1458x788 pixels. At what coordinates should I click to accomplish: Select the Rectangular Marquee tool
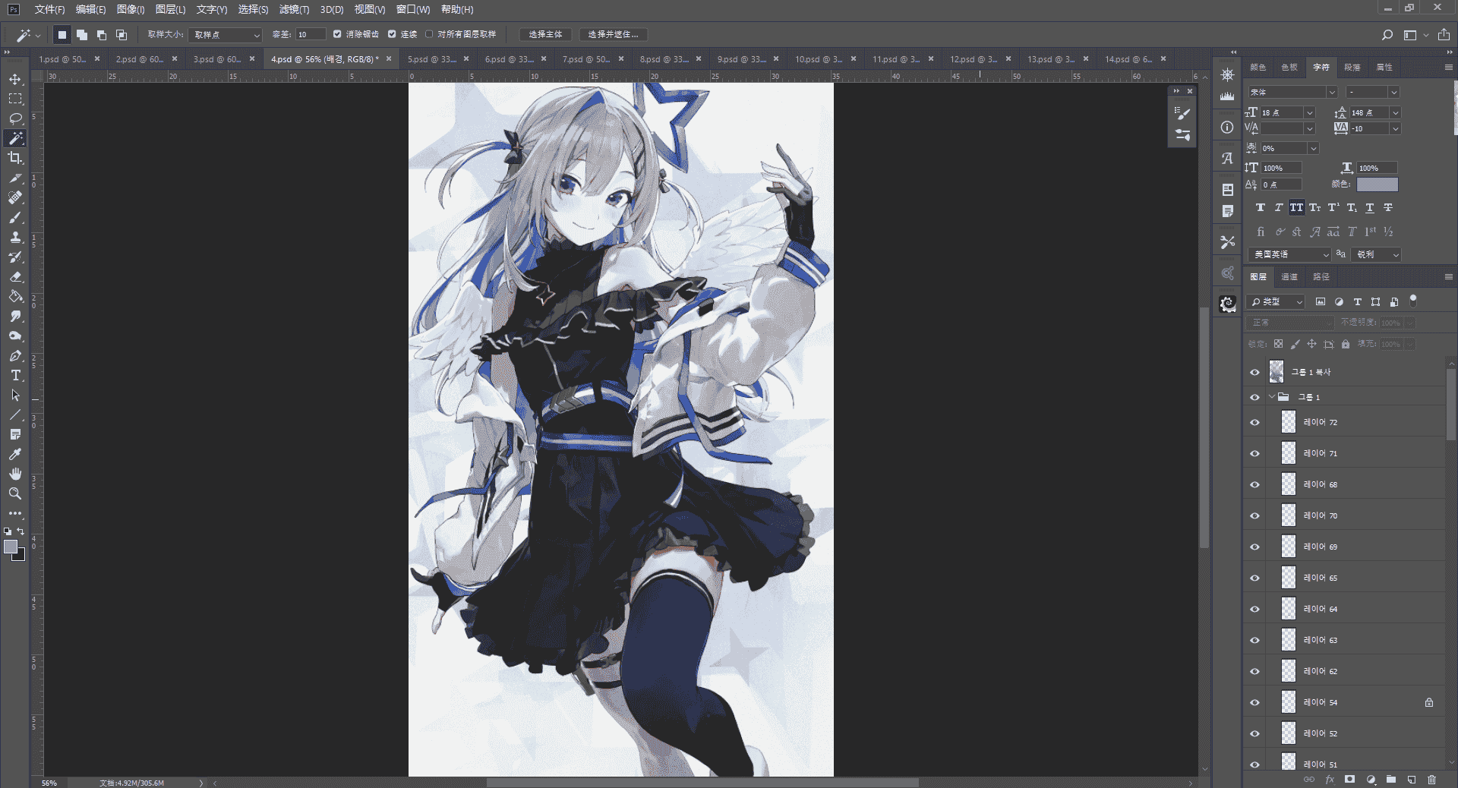pyautogui.click(x=15, y=99)
